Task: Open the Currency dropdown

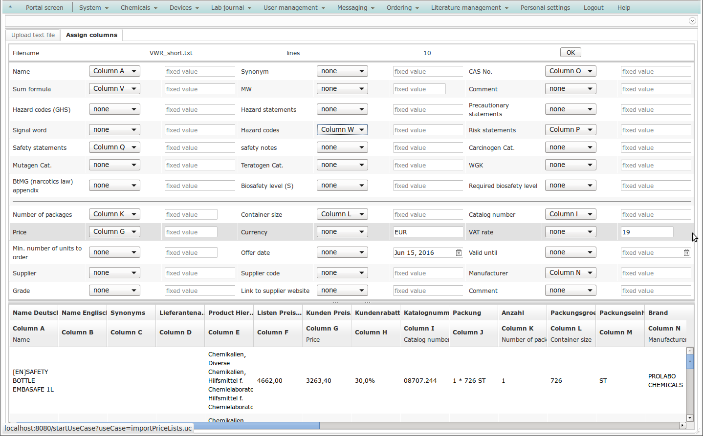Action: point(342,231)
